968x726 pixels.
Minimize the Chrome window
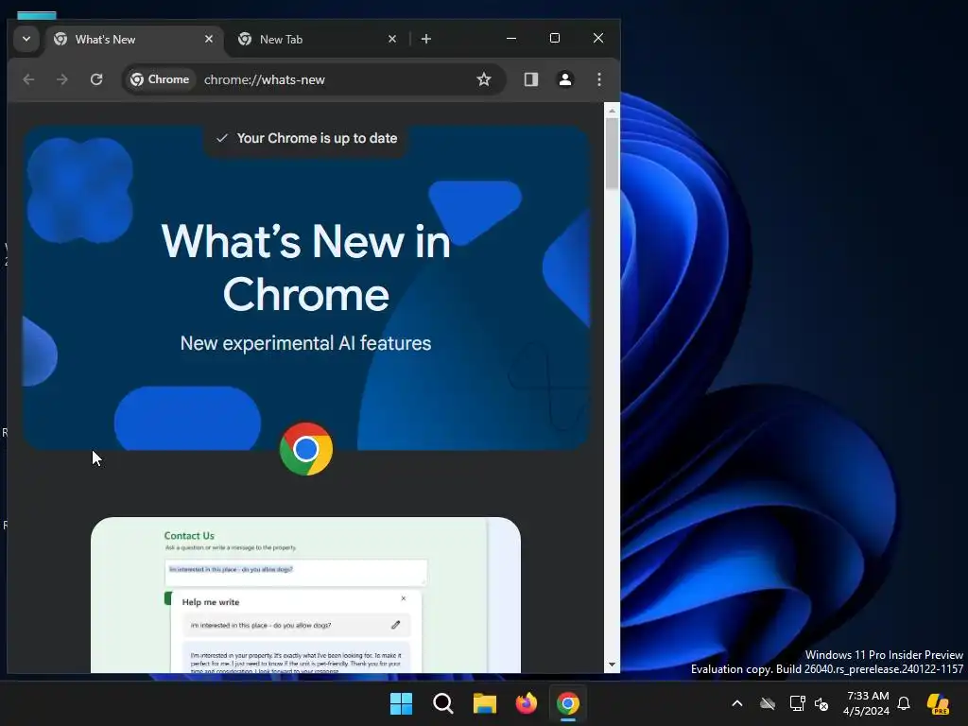click(x=511, y=38)
